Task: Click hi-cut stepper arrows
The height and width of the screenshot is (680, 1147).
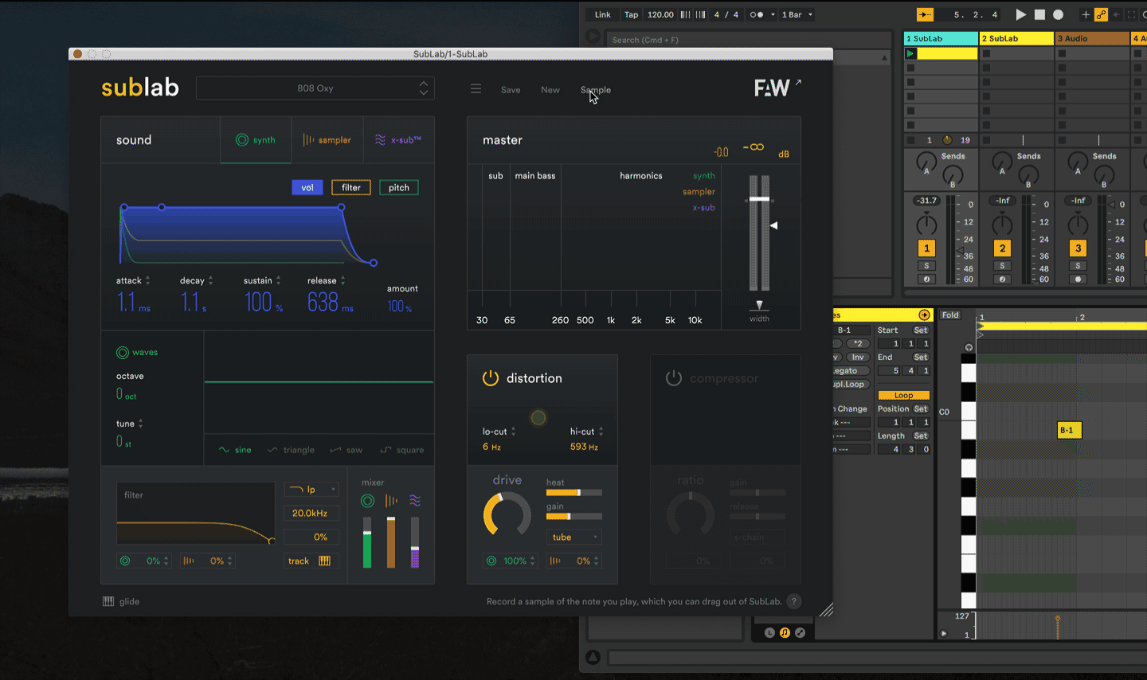Action: (x=601, y=432)
